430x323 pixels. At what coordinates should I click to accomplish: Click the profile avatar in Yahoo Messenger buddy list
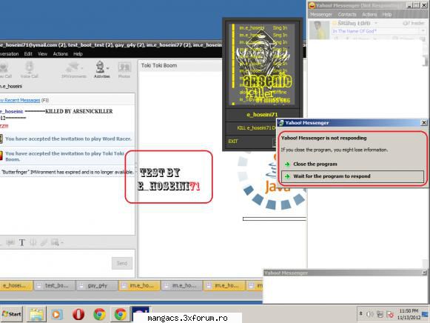pyautogui.click(x=319, y=30)
